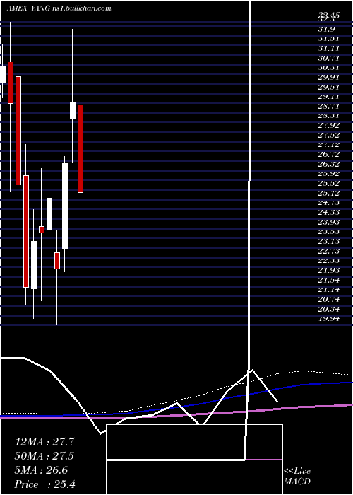Select the 50MA : 27.5 readout
353x495 pixels.
coord(44,456)
